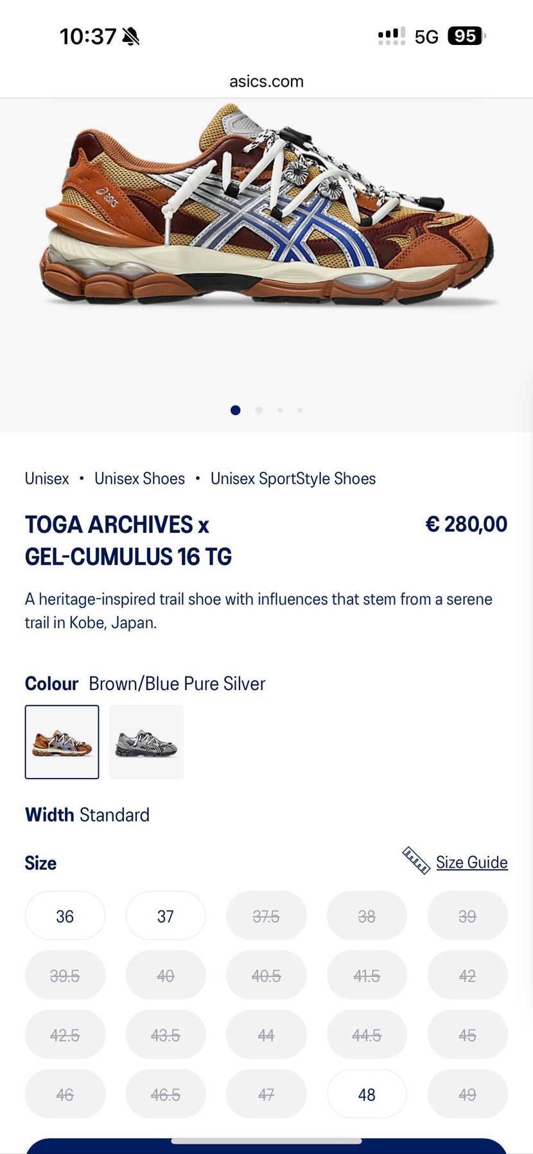Jump to the third product image dot
This screenshot has width=533, height=1154.
click(x=280, y=410)
